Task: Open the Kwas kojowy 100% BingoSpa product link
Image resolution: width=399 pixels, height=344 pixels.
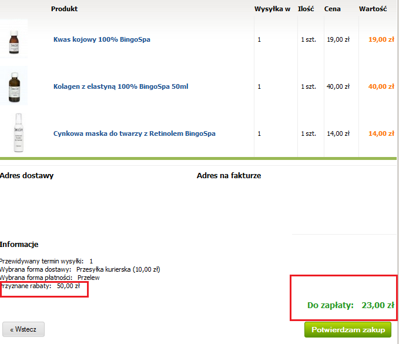Action: (x=102, y=39)
